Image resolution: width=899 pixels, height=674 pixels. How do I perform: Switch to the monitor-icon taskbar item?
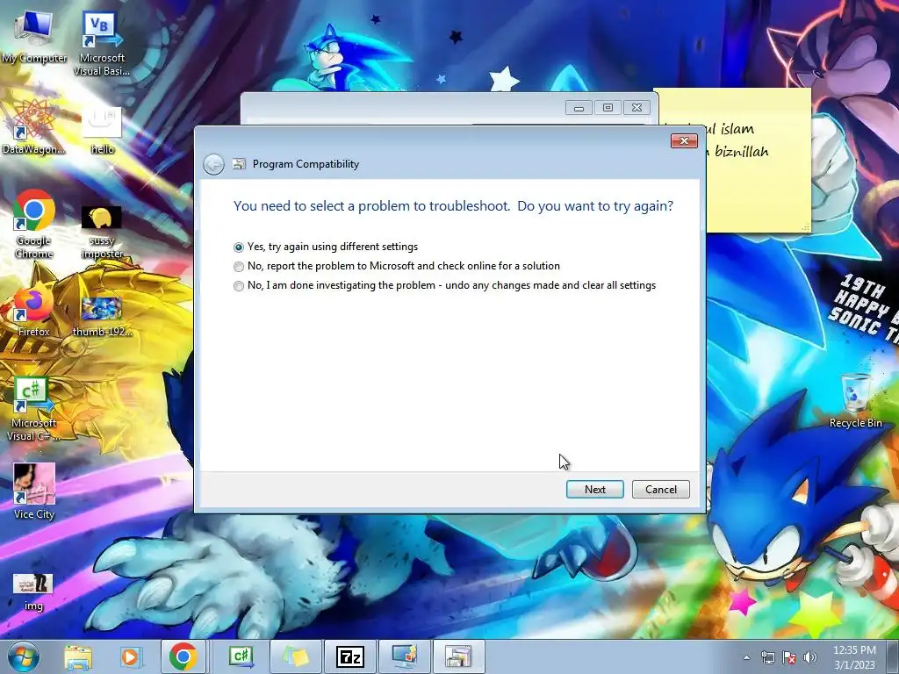point(404,656)
